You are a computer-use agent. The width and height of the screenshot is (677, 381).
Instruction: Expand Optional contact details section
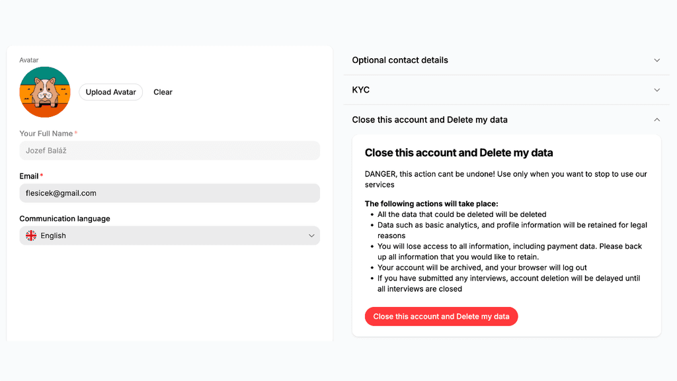[x=506, y=60]
